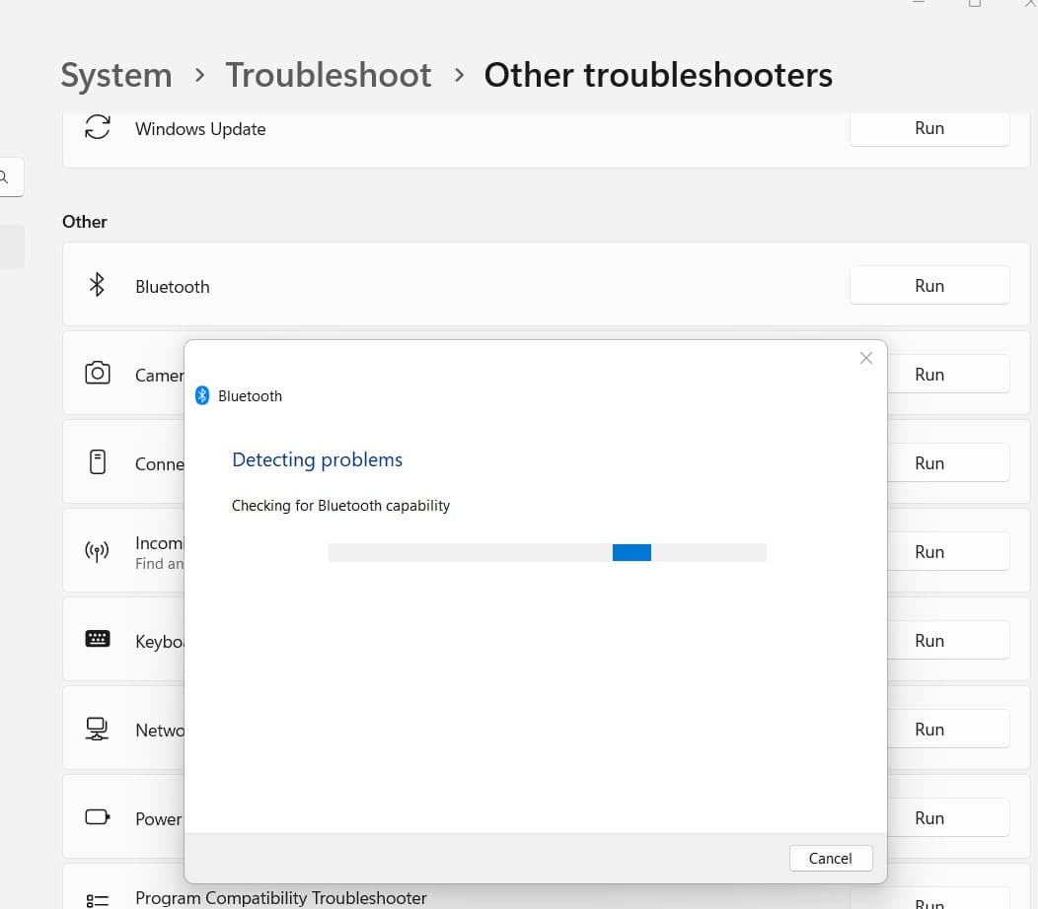Click the Other troubleshooters breadcrumb title
The width and height of the screenshot is (1038, 909).
click(658, 75)
